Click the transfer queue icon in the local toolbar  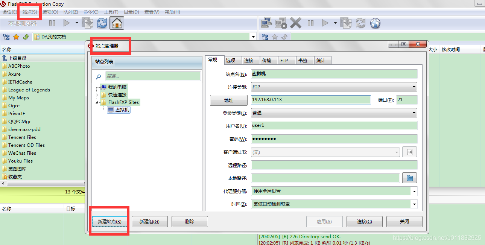pyautogui.click(x=87, y=23)
